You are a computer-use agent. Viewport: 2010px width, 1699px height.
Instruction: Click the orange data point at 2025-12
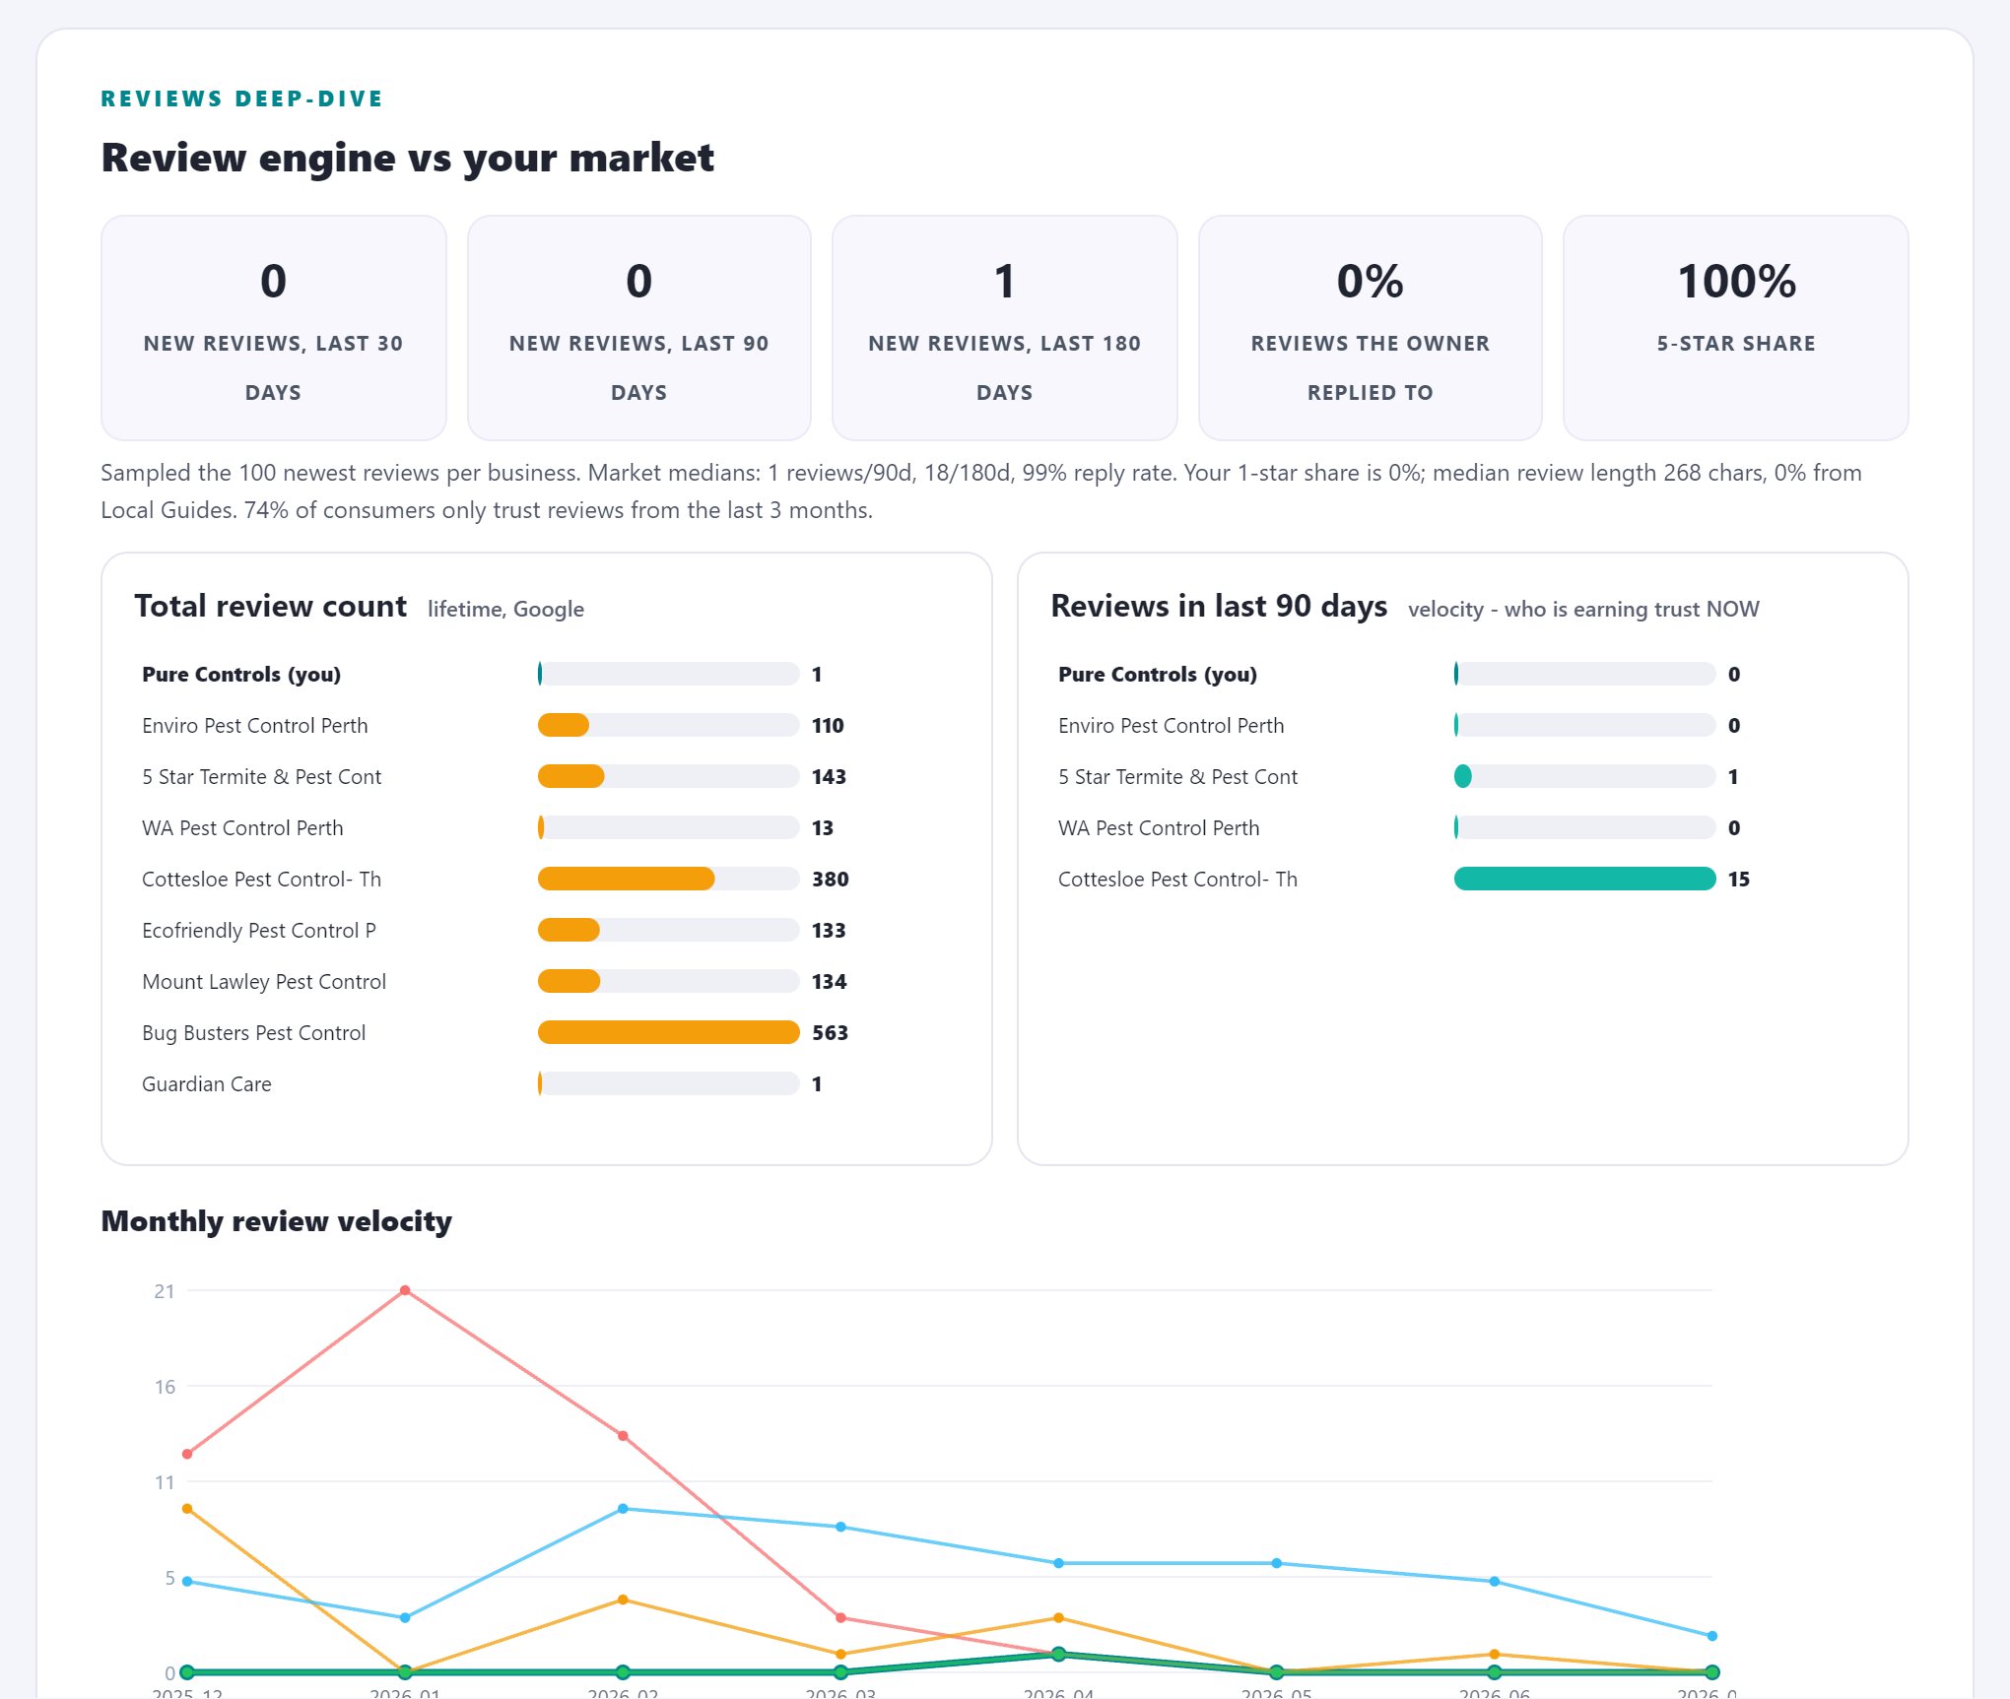tap(187, 1509)
